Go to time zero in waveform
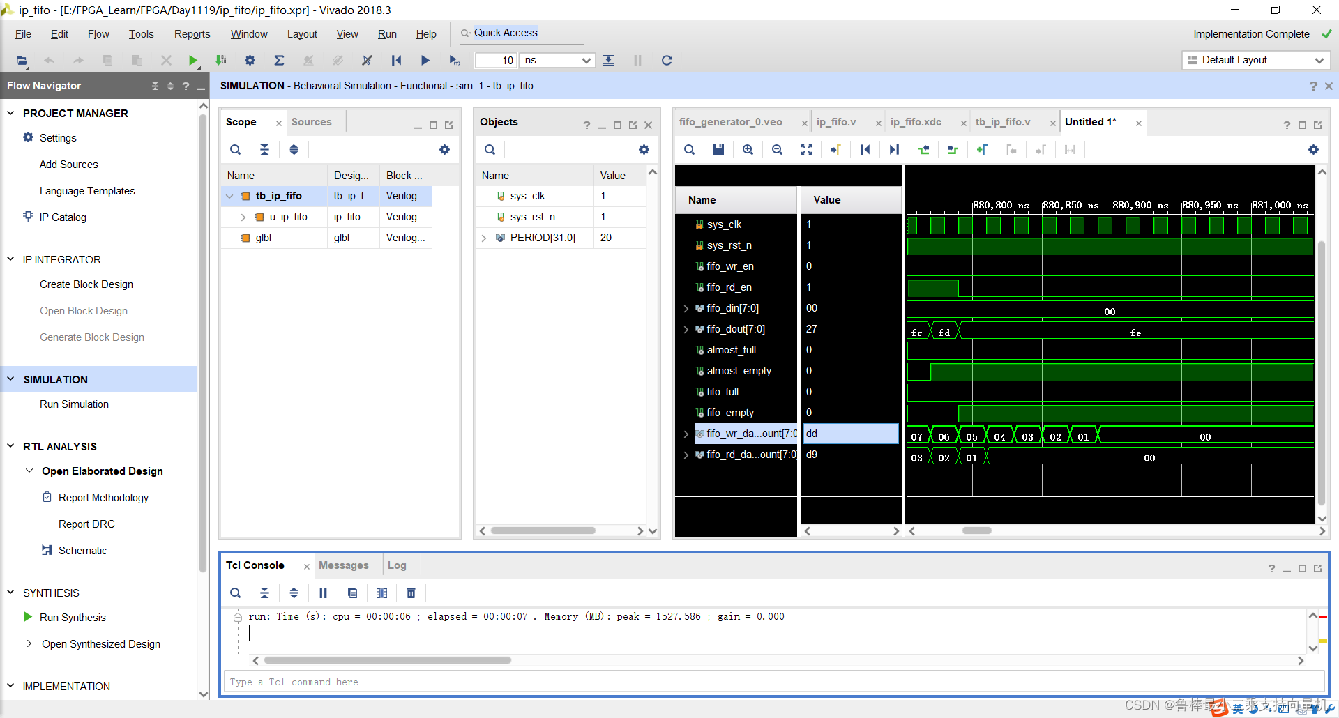The image size is (1339, 718). [x=865, y=150]
